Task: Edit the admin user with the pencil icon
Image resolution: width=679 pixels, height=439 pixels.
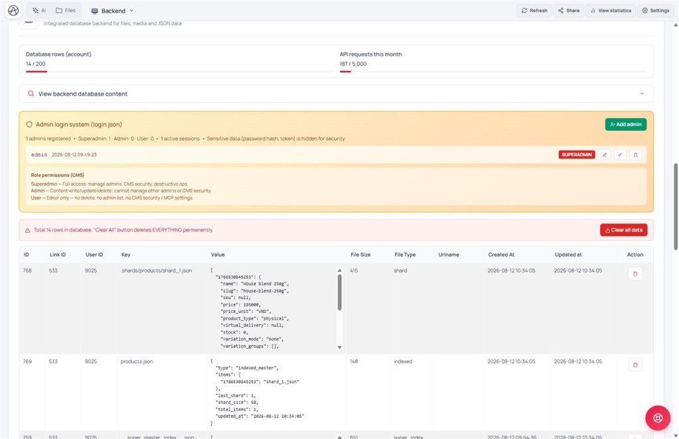Action: (x=605, y=155)
